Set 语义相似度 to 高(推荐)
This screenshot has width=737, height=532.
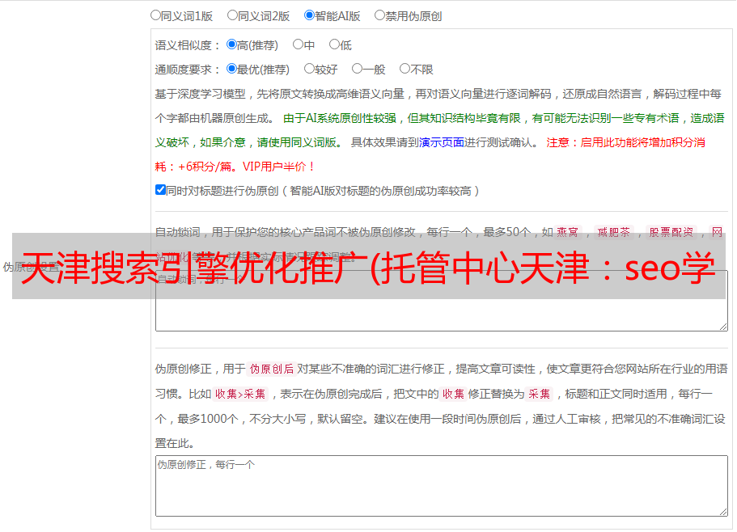click(231, 44)
